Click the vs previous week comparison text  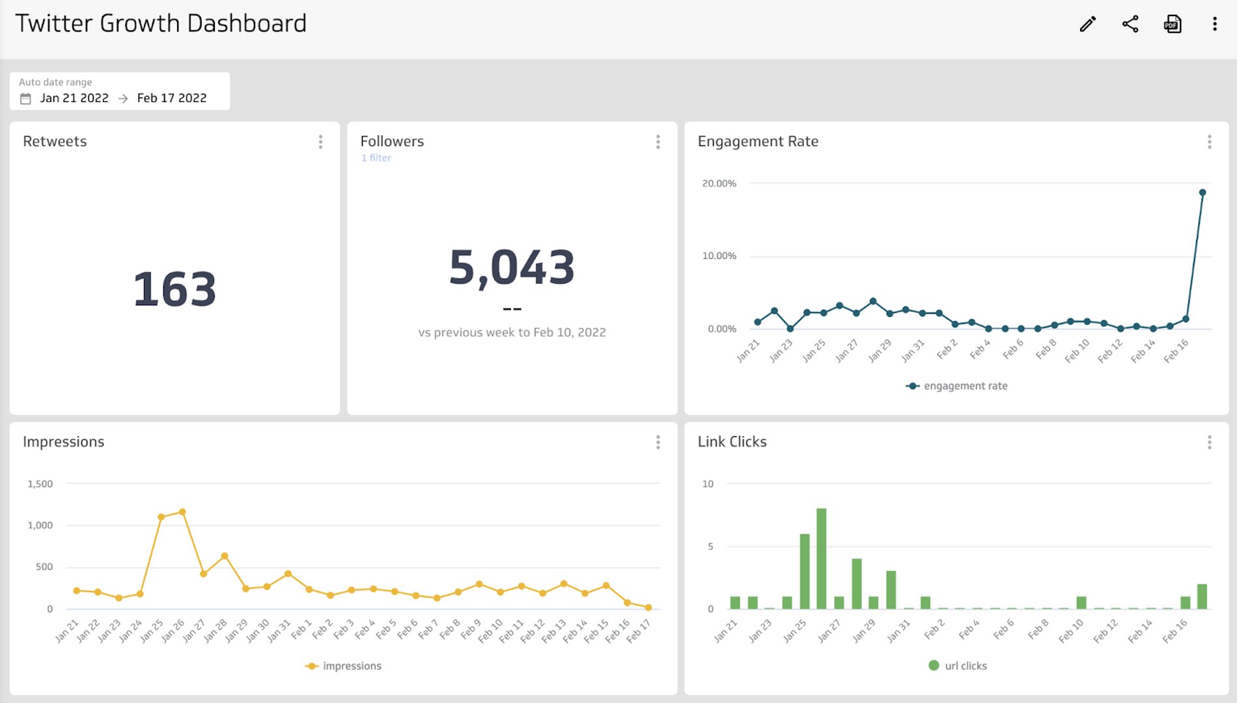click(x=512, y=332)
